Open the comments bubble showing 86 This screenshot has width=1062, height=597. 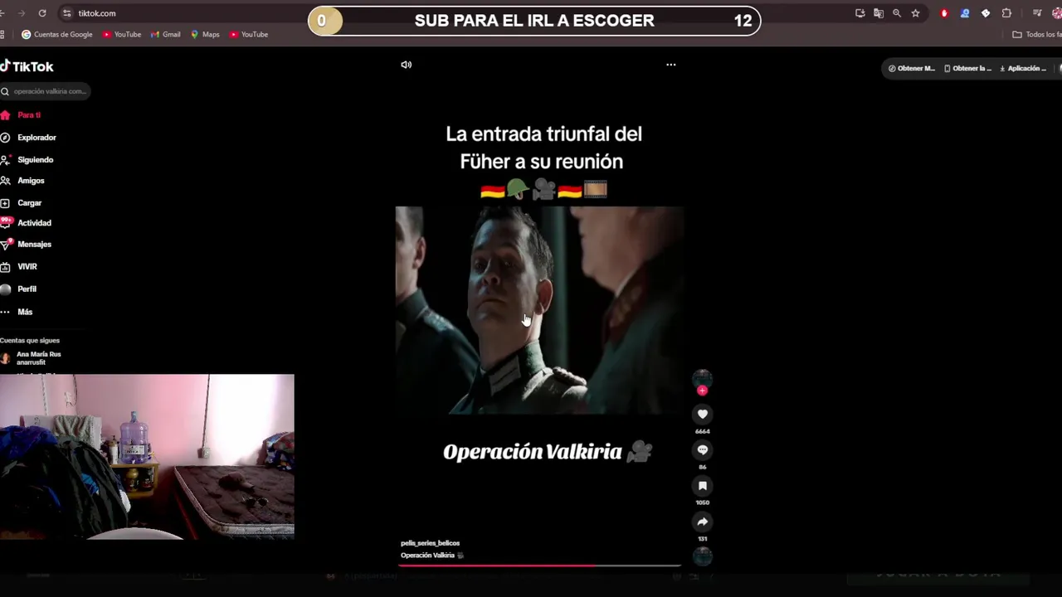[703, 449]
